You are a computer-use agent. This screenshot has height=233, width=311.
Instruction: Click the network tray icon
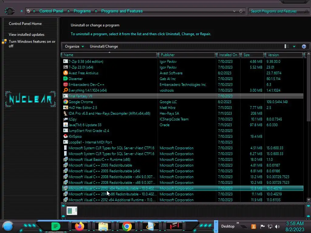270,226
